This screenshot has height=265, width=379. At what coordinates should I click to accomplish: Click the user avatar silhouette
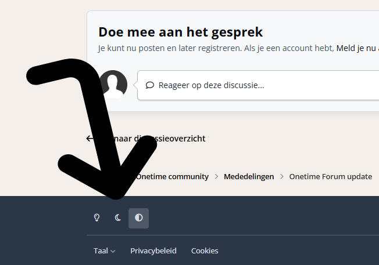tap(113, 84)
